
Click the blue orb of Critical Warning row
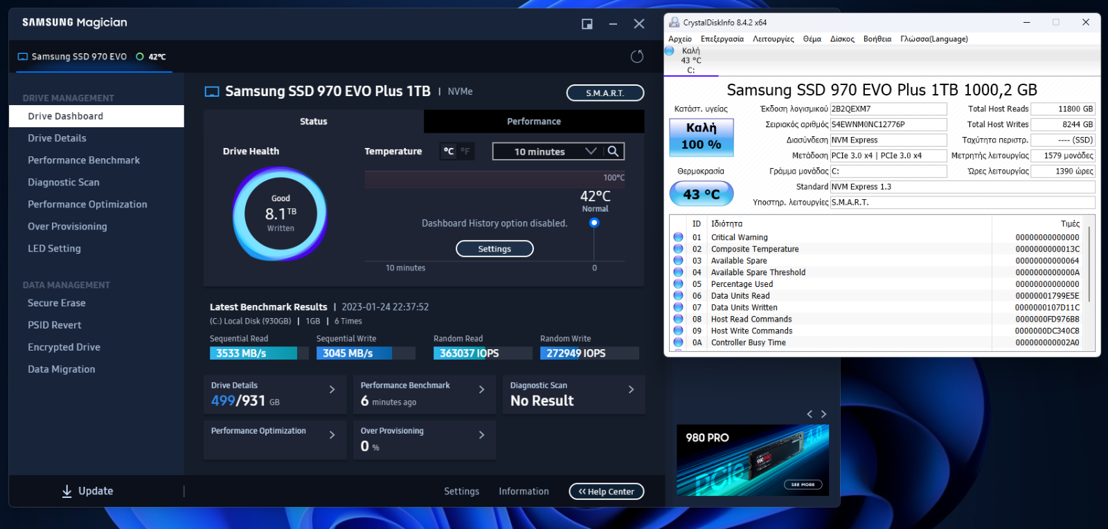click(x=679, y=237)
